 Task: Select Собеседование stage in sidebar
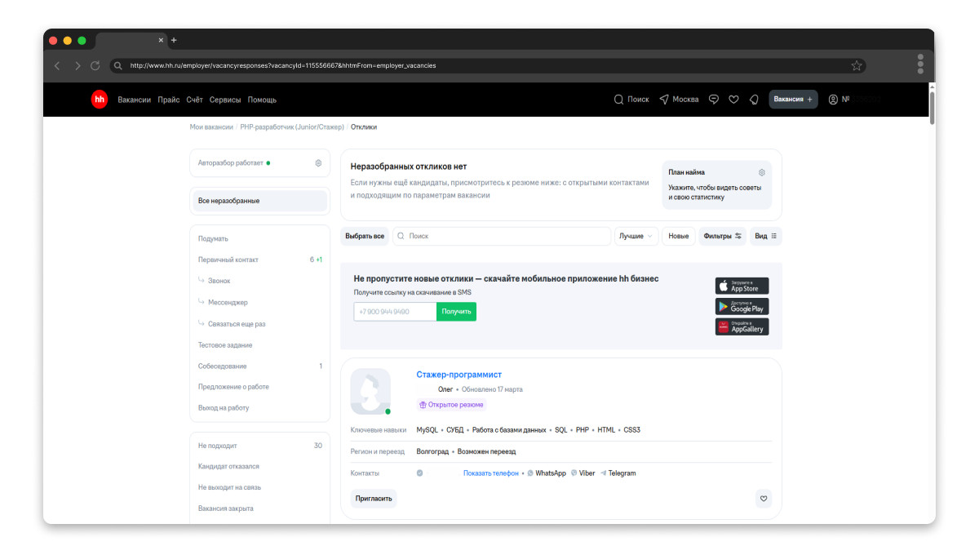(x=222, y=366)
